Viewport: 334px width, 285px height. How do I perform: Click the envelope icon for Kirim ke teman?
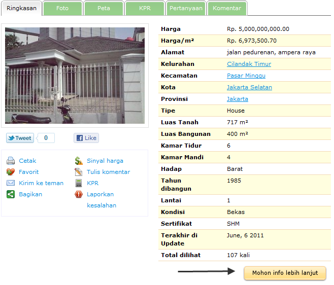(x=11, y=183)
